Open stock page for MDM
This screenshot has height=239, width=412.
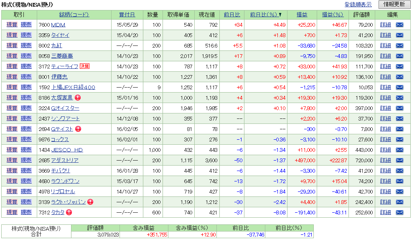pyautogui.click(x=58, y=25)
